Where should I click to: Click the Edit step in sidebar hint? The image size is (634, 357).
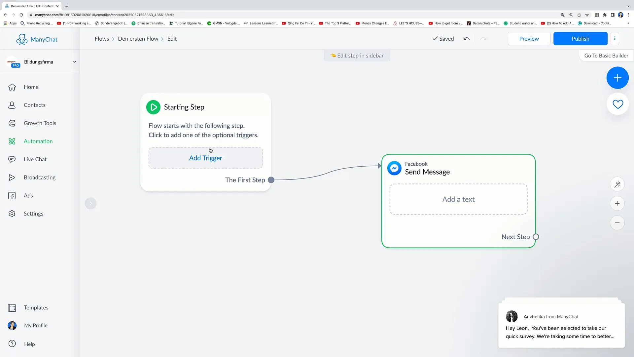tap(357, 56)
